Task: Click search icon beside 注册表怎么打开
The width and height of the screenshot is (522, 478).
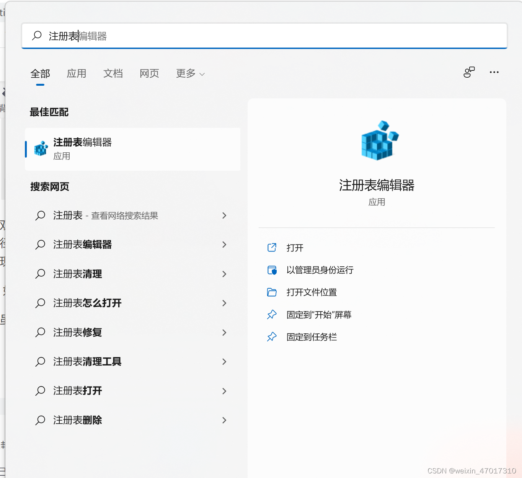Action: tap(40, 303)
